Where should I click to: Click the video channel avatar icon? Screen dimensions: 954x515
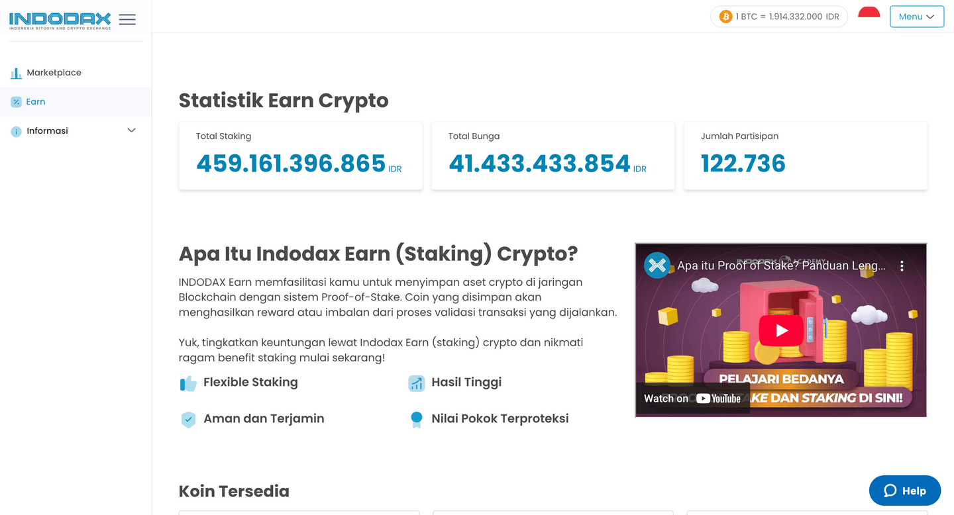[657, 265]
